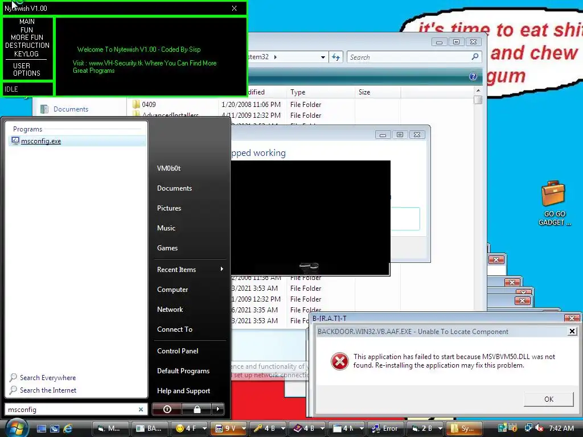The width and height of the screenshot is (583, 437).
Task: Select the 0409 folder
Action: (149, 105)
